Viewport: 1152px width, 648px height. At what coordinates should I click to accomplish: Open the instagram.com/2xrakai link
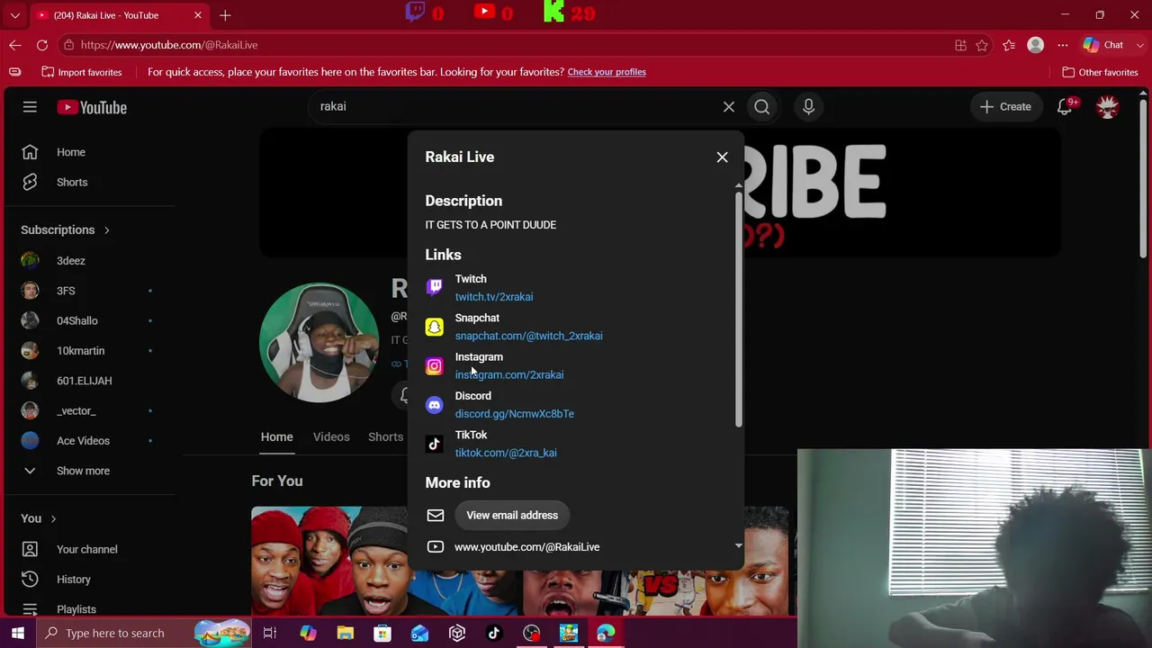pos(509,375)
